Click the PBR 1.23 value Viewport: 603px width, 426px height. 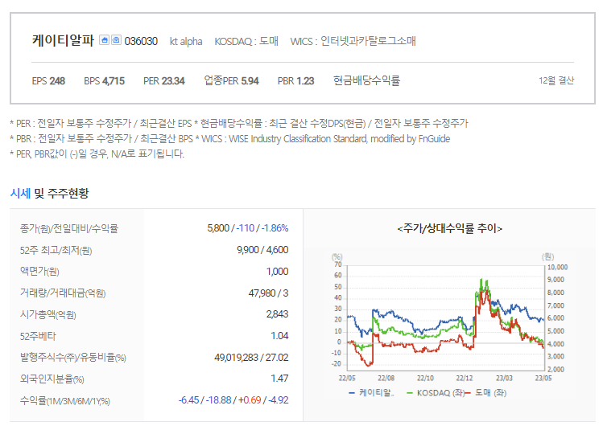295,81
